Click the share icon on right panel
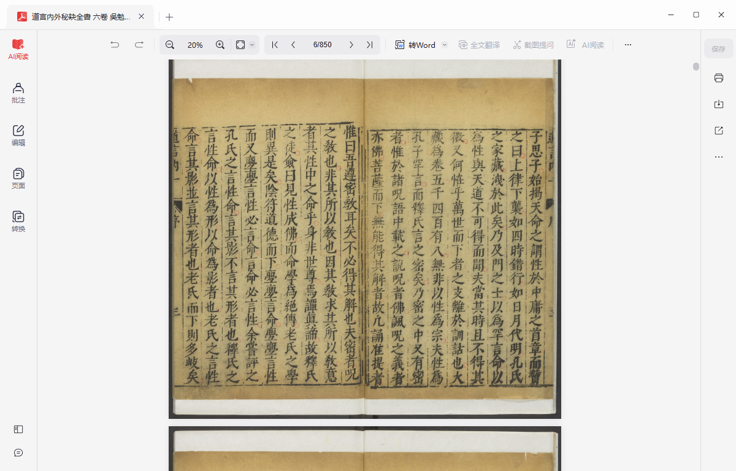Viewport: 736px width, 471px height. (719, 131)
